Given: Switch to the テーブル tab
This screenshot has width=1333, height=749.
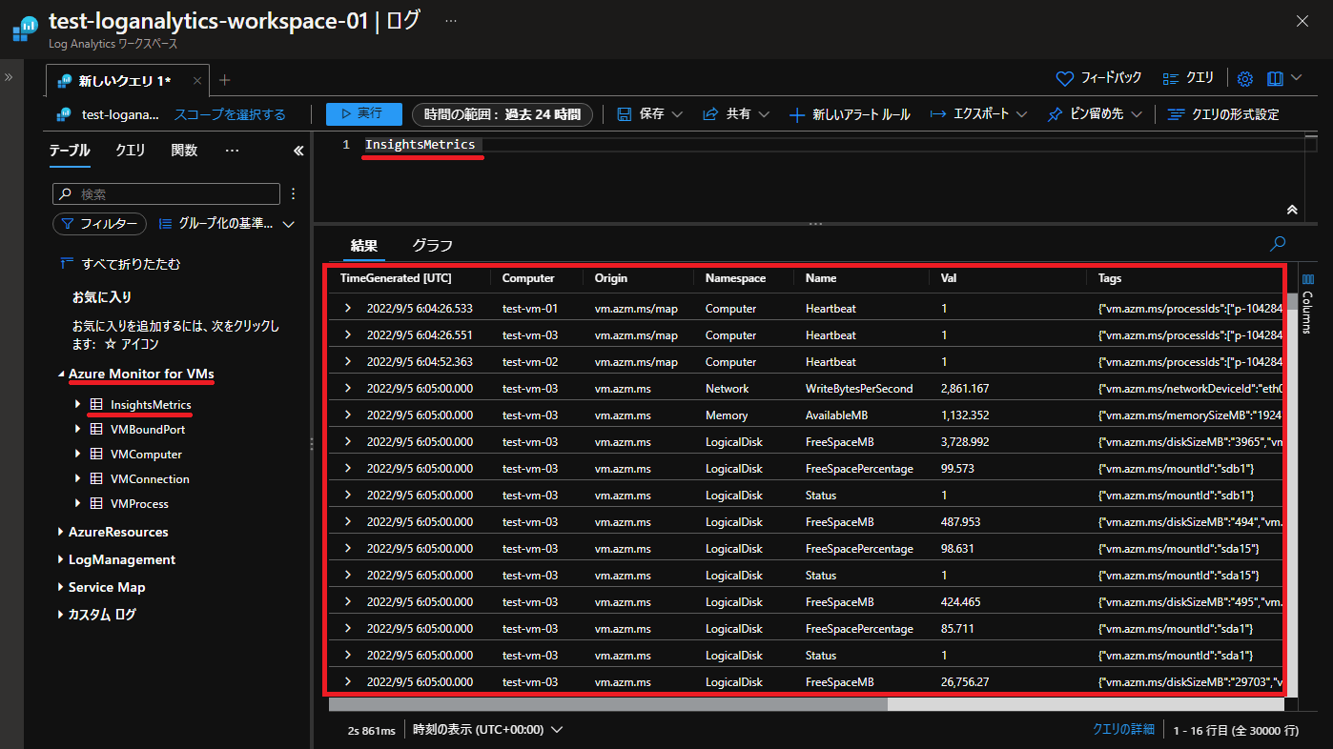Looking at the screenshot, I should pyautogui.click(x=70, y=151).
